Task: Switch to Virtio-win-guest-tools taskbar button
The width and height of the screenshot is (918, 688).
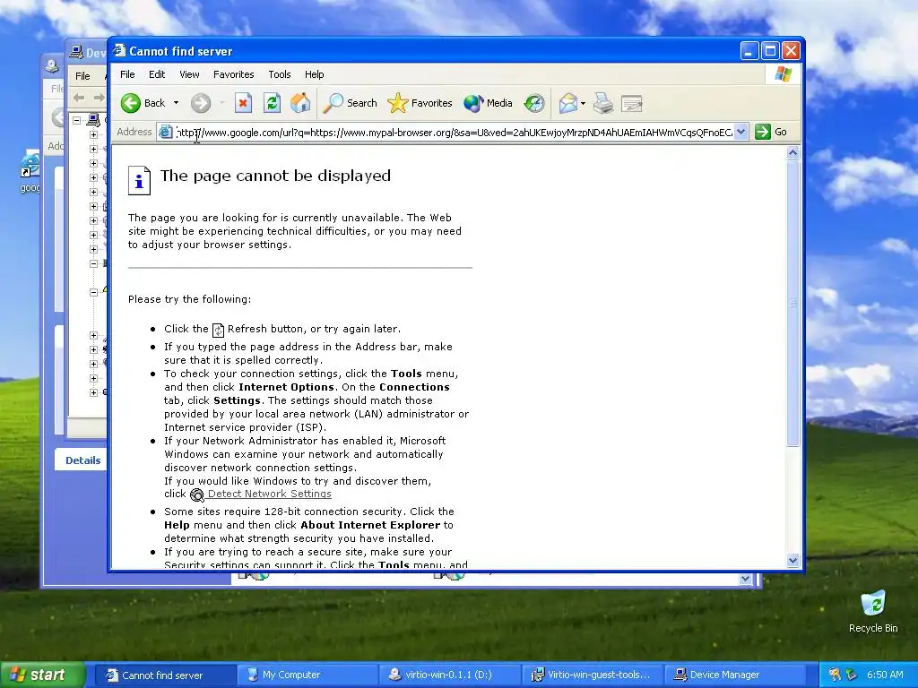Action: [592, 675]
